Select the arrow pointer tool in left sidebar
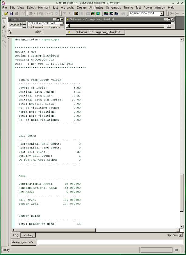The width and height of the screenshot is (186, 255). (4, 22)
